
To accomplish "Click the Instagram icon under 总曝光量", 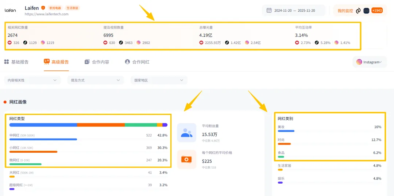I will point(247,43).
